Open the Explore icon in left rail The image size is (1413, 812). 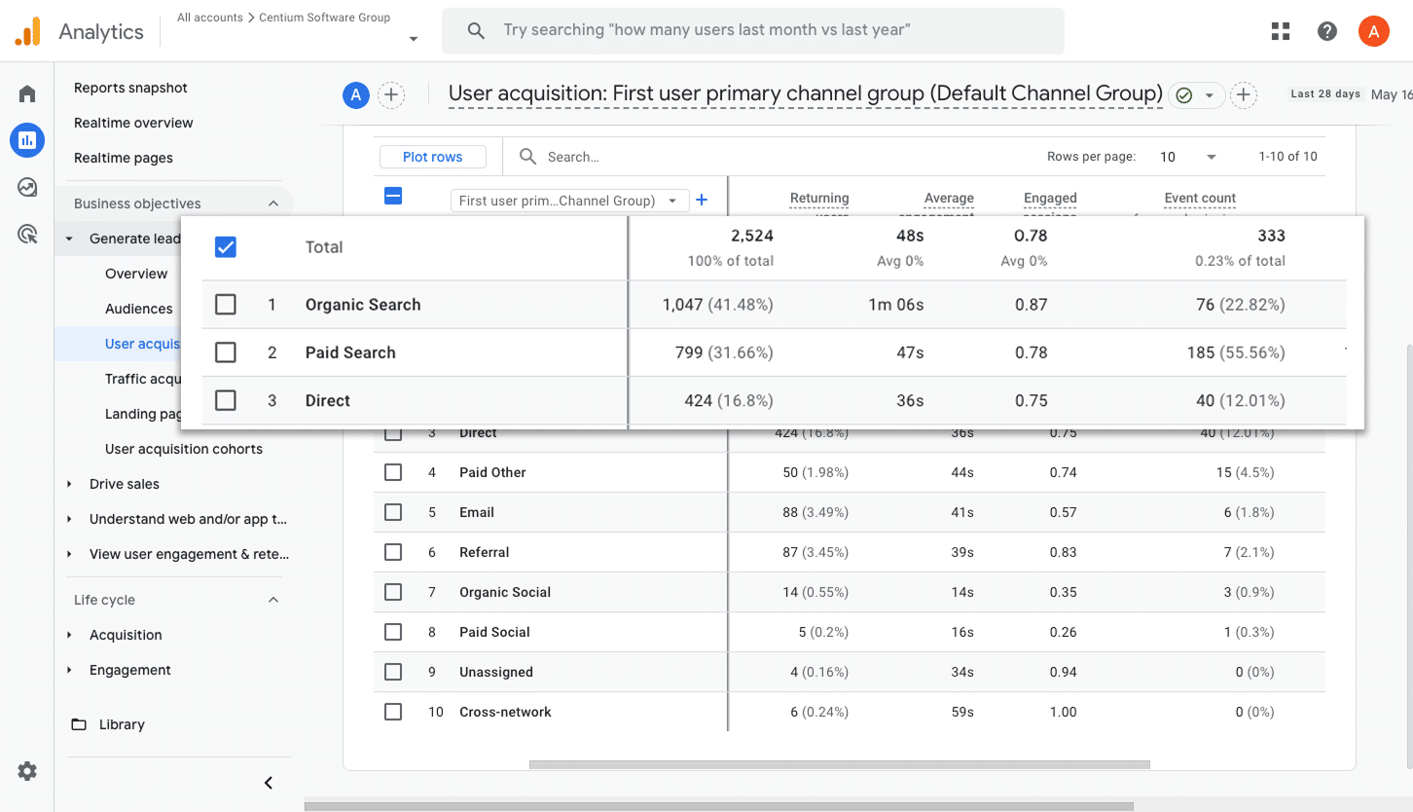pyautogui.click(x=27, y=187)
